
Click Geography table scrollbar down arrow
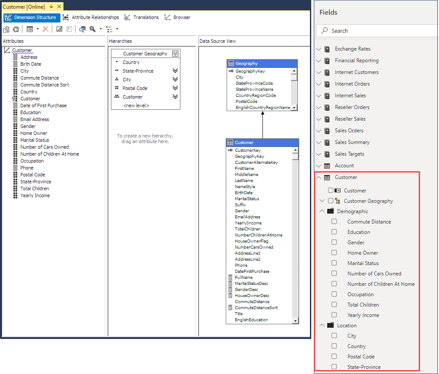(x=294, y=108)
